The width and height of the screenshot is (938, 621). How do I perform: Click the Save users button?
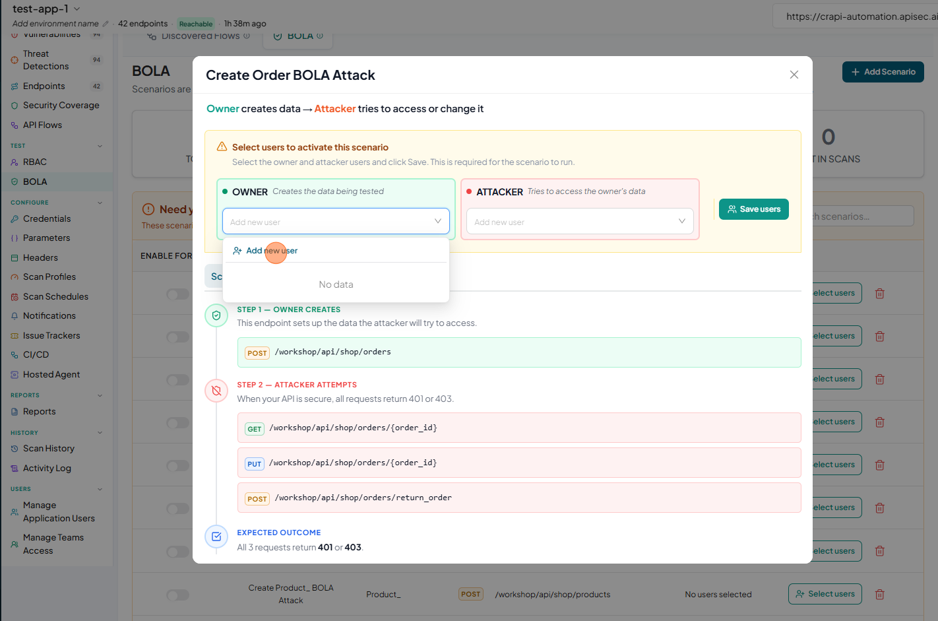[x=753, y=209]
